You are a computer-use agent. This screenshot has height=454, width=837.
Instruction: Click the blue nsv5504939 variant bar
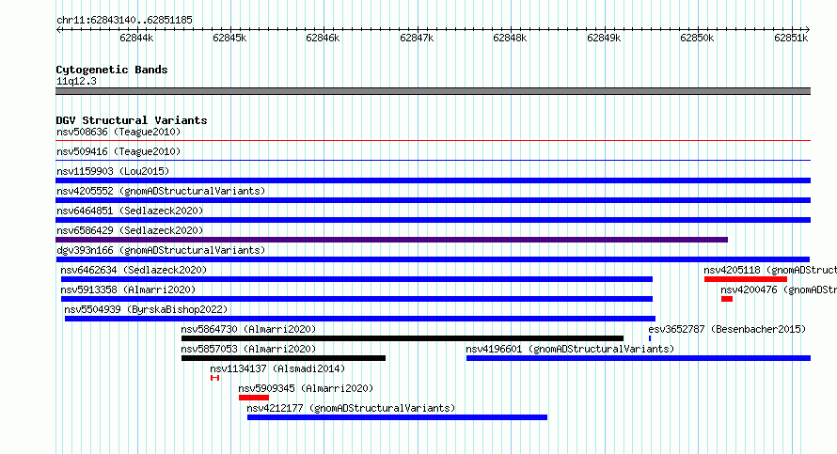(360, 319)
